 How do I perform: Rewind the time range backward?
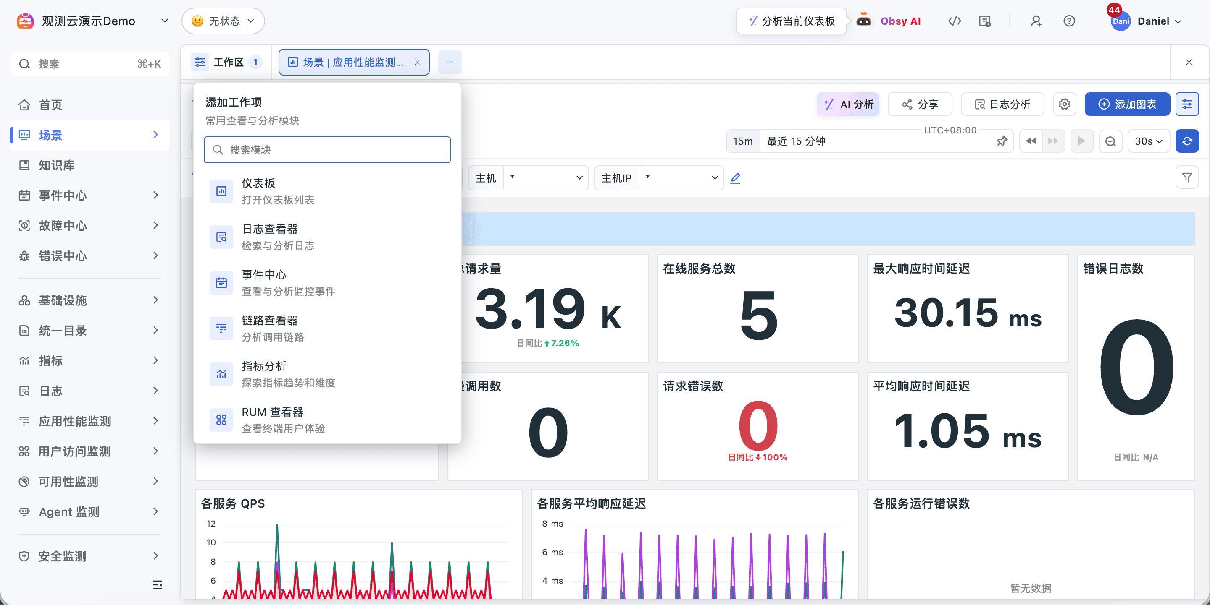(1031, 141)
